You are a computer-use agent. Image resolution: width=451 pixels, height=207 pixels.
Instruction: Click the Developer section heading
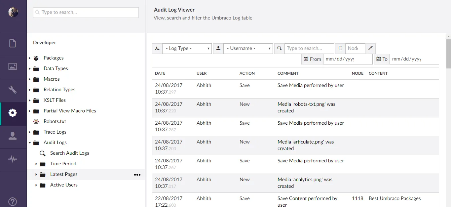pyautogui.click(x=45, y=43)
